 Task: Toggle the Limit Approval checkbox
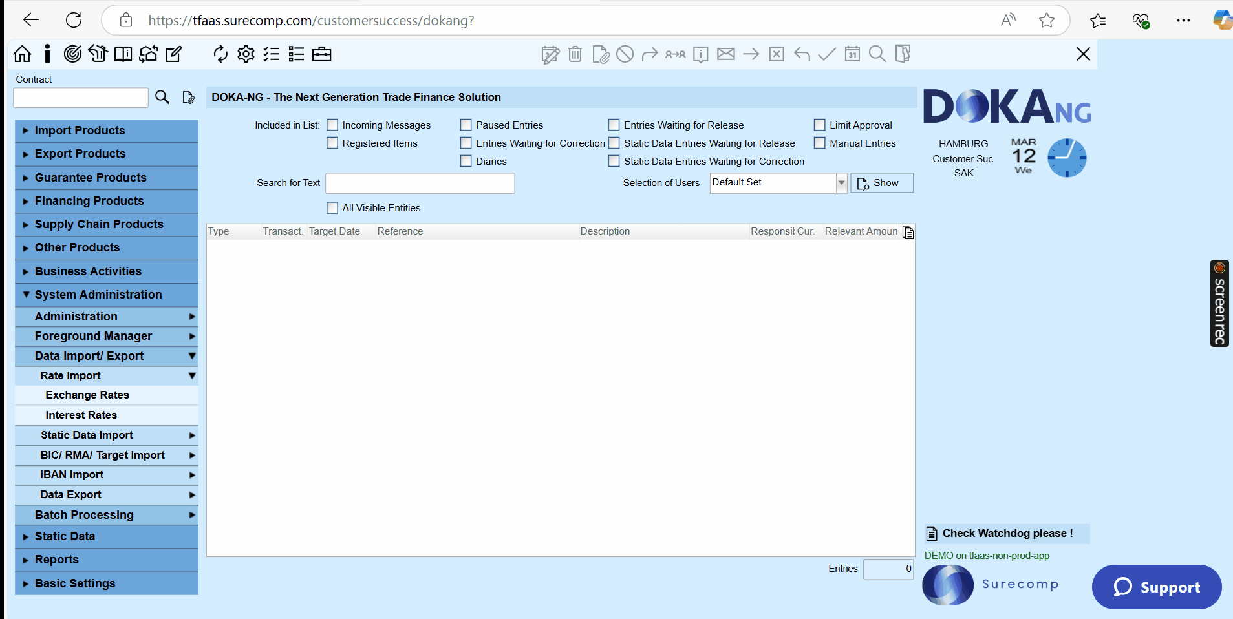(819, 125)
